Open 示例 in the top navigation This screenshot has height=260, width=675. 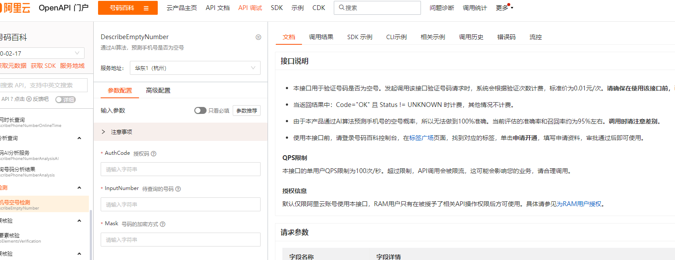pyautogui.click(x=298, y=8)
